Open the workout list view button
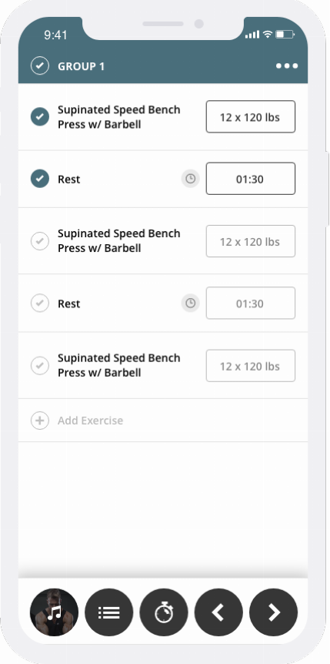The image size is (330, 664). point(108,612)
